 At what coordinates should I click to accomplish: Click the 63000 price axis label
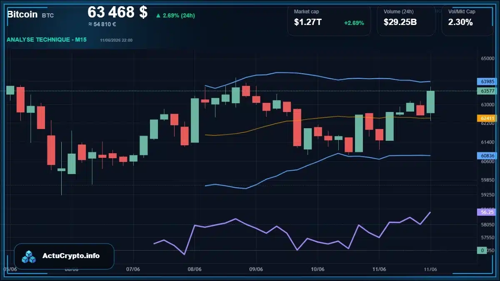pos(487,105)
